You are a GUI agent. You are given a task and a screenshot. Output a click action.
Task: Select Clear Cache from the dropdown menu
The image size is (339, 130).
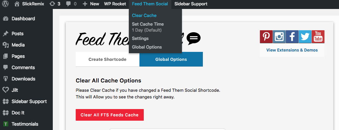click(144, 15)
